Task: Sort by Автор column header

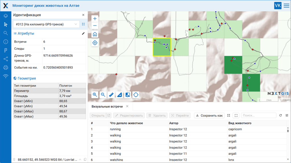Action: pos(198,123)
